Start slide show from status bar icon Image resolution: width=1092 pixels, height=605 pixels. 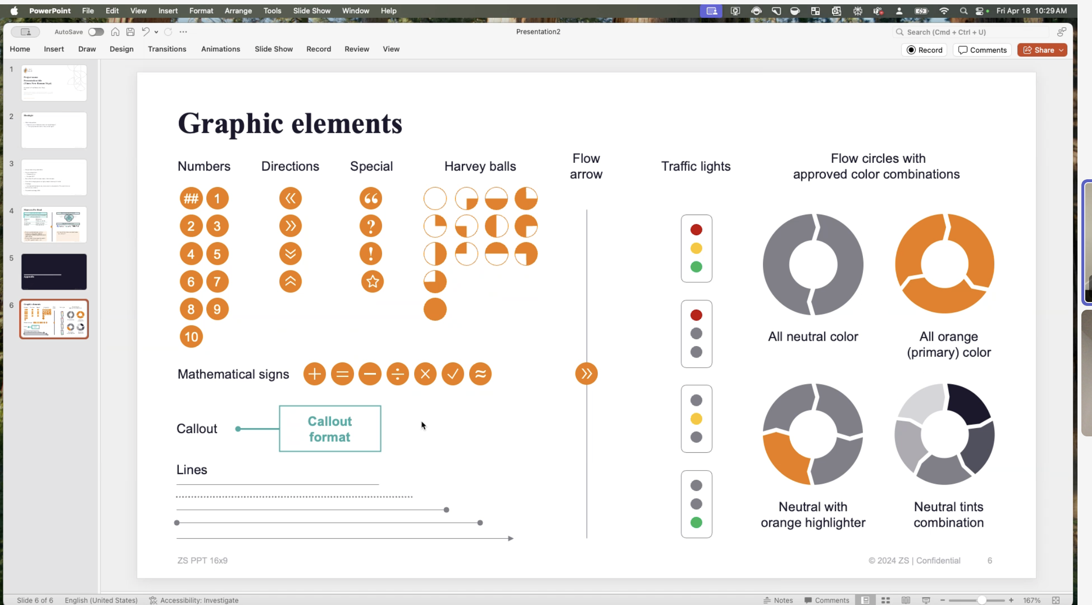(x=926, y=600)
